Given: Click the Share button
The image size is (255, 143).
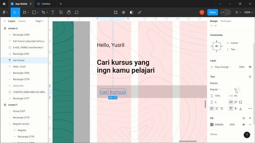Looking at the screenshot, I should tap(212, 12).
